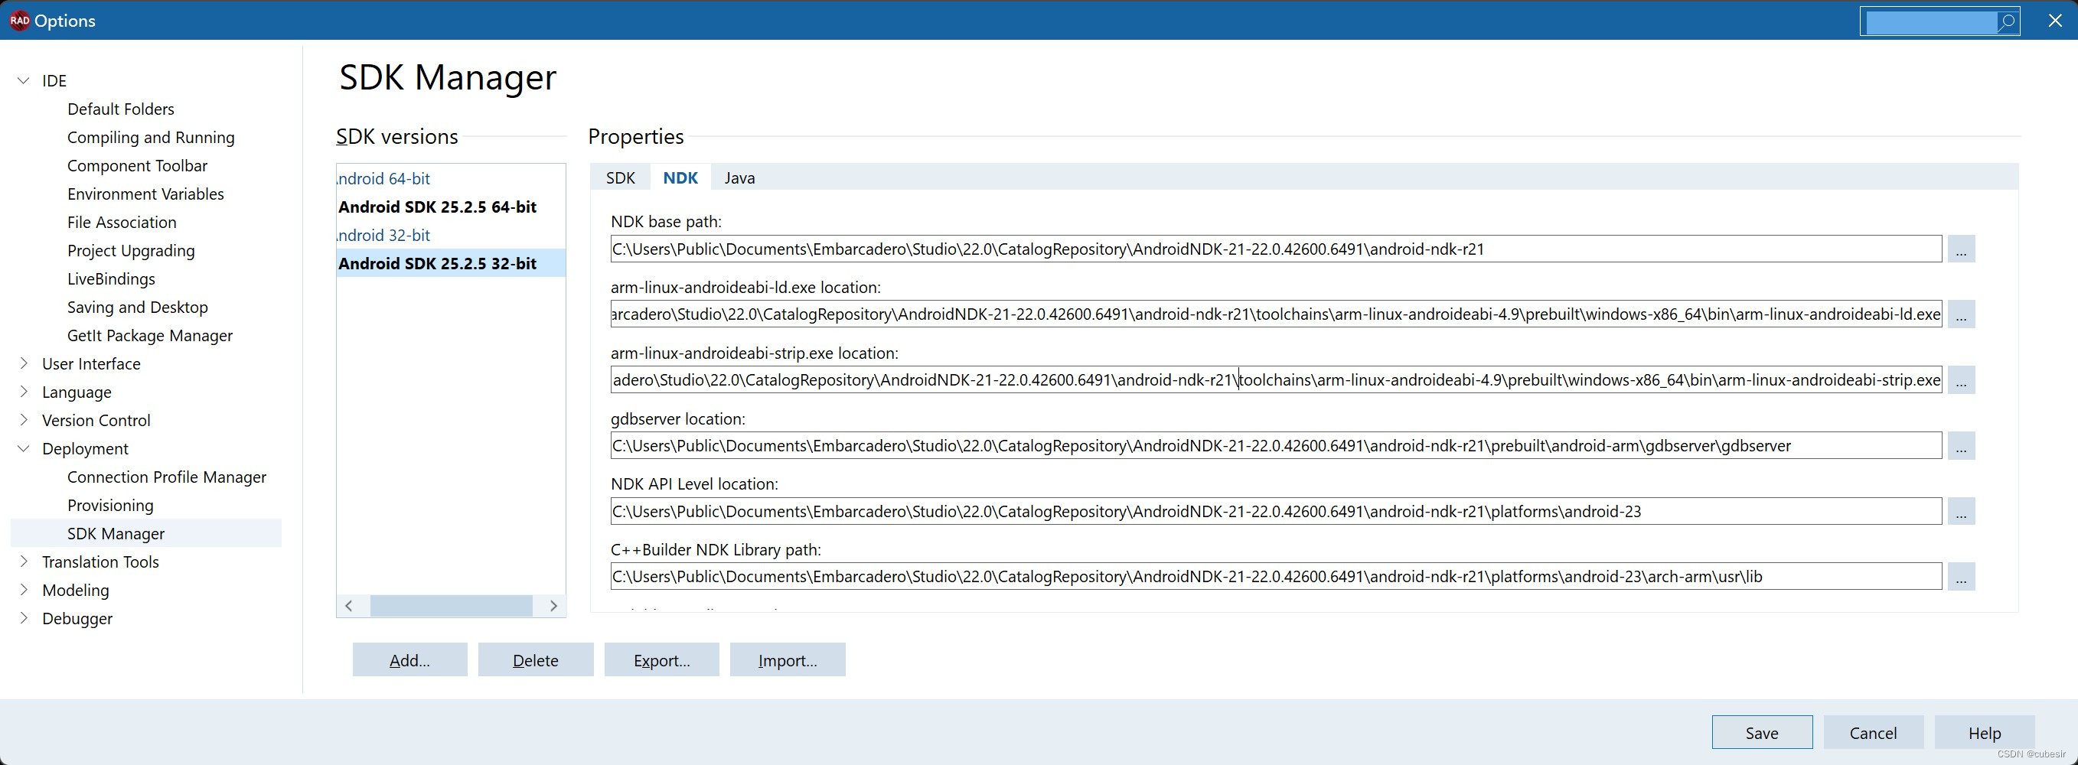
Task: Click the Export... button
Action: tap(661, 660)
